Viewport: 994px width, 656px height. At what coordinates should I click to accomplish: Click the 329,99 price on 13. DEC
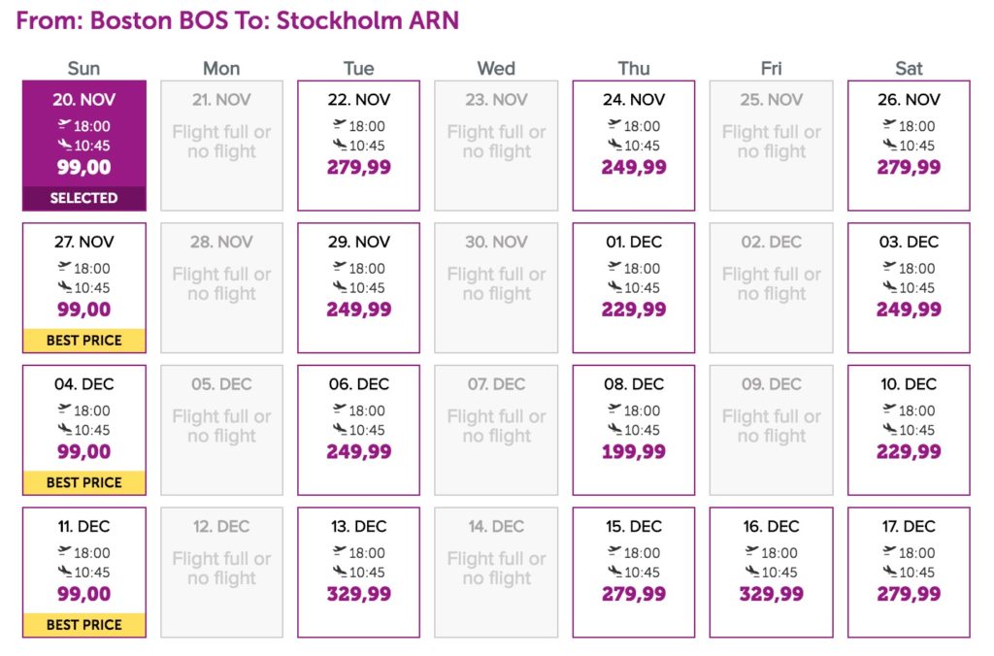pyautogui.click(x=359, y=594)
